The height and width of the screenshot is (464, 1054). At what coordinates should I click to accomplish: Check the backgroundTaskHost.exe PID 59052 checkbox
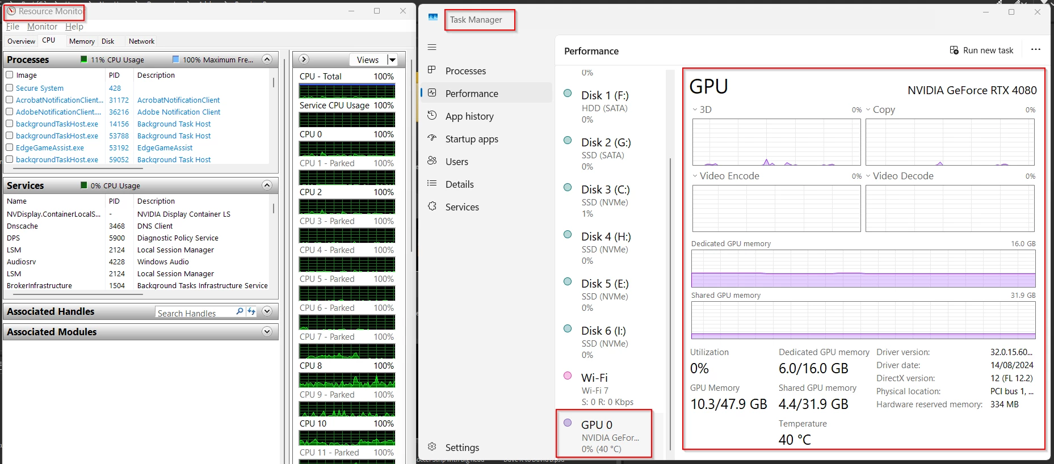[10, 159]
